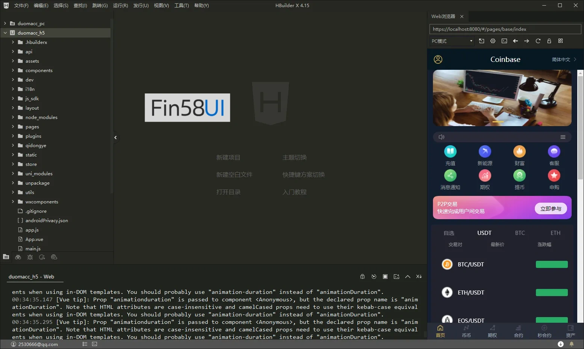
Task: Toggle the terminal icon in the status bar
Action: click(x=95, y=344)
